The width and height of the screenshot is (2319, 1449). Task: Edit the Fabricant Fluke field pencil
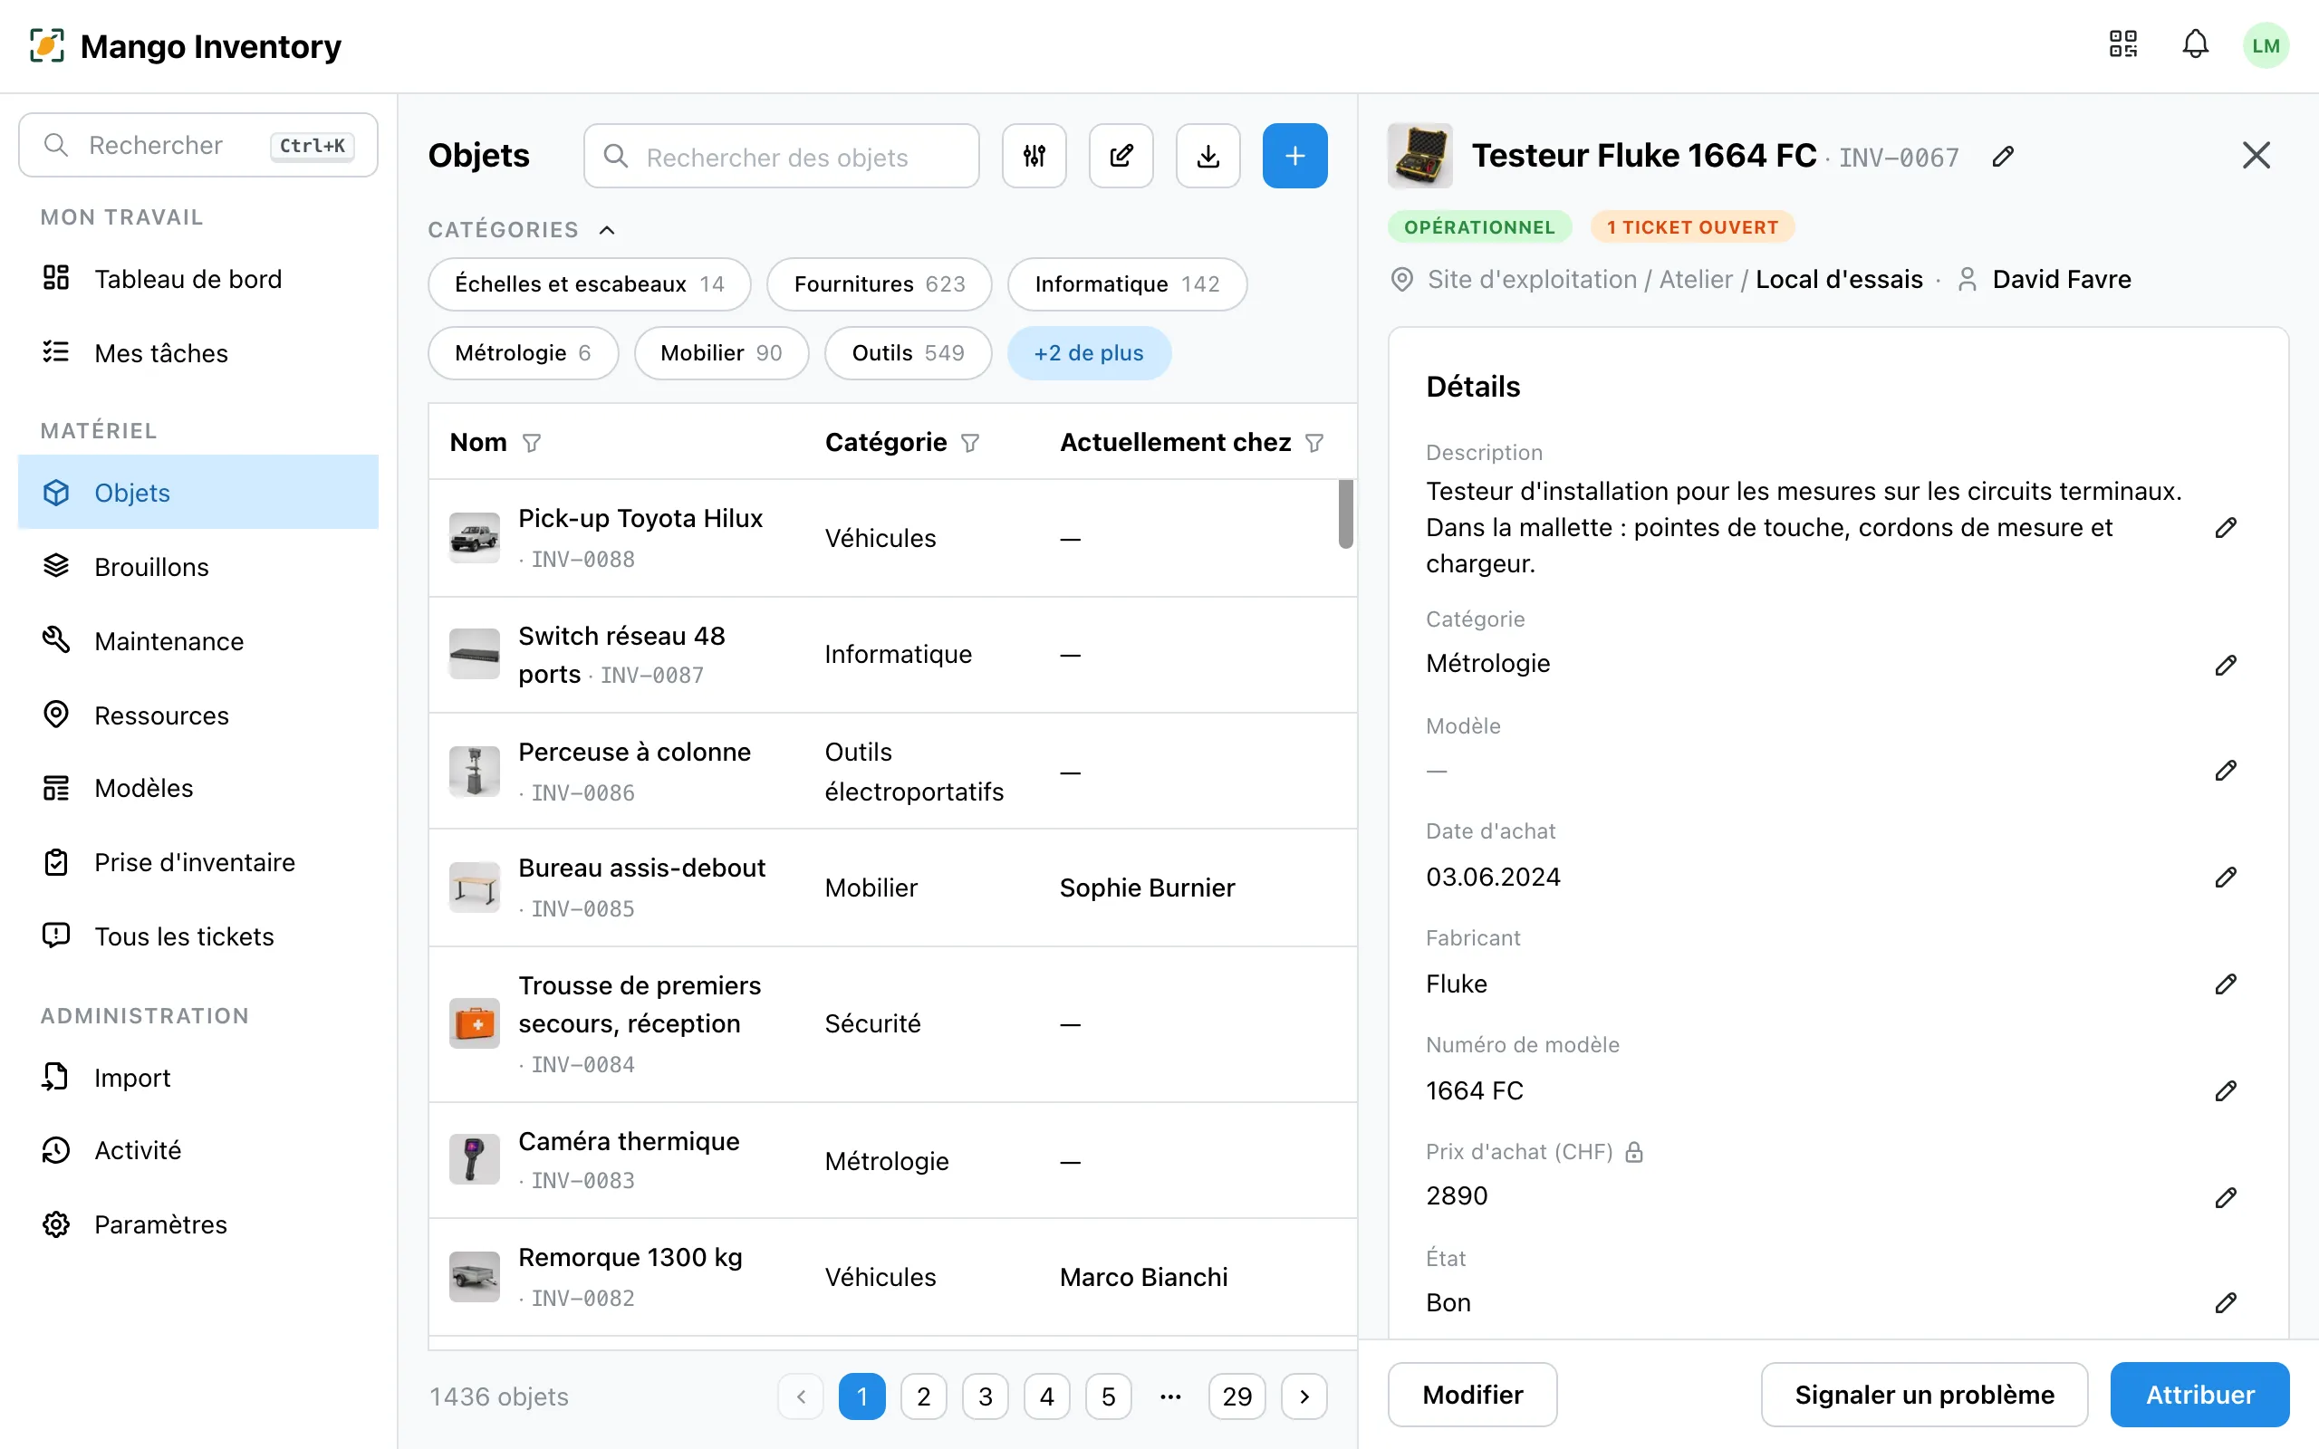[2225, 984]
